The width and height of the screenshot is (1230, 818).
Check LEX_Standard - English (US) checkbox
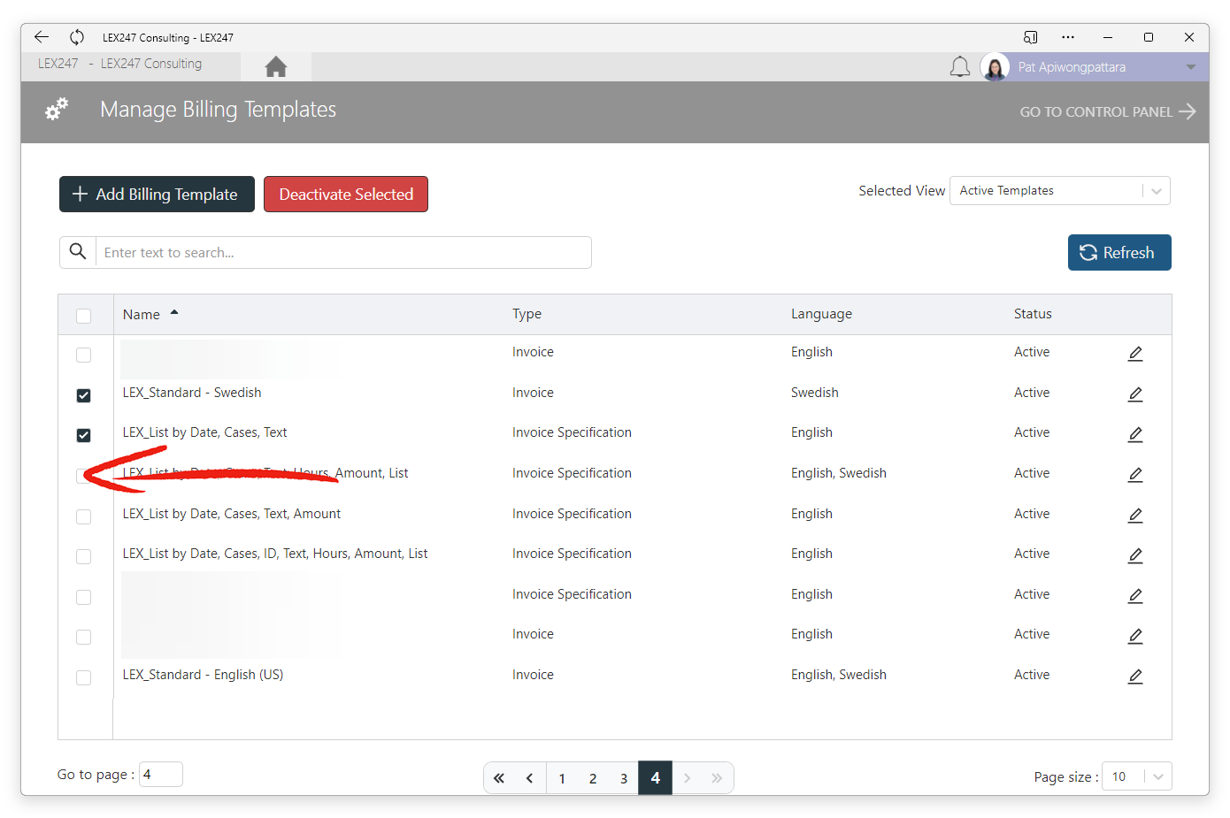(84, 677)
